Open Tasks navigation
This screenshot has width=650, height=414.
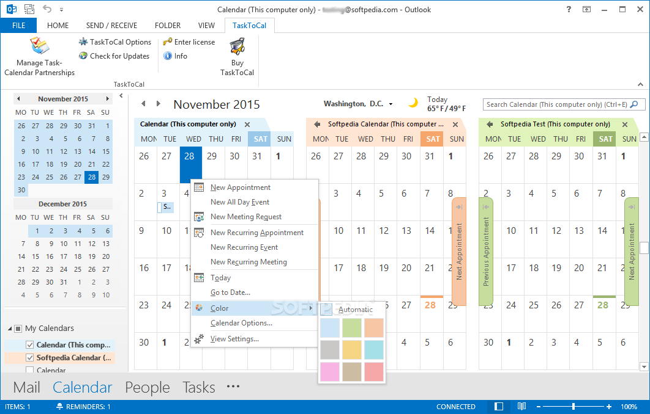pos(198,387)
